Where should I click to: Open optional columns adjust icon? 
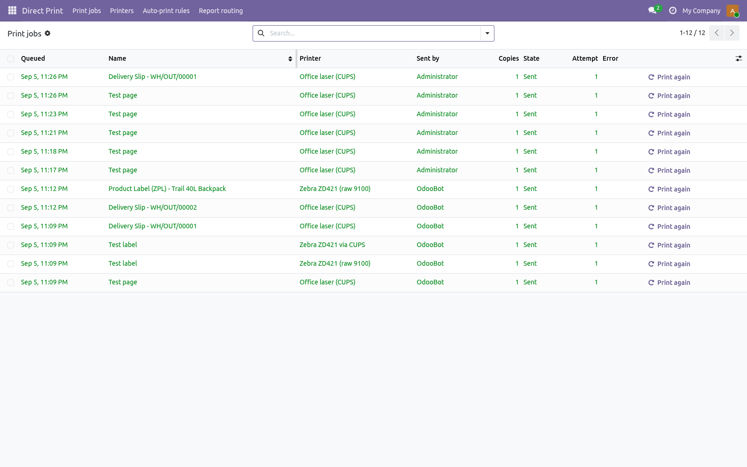(x=739, y=58)
